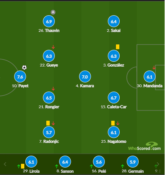Show previous substitutes with left chevron
166x175 pixels.
pos(5,164)
